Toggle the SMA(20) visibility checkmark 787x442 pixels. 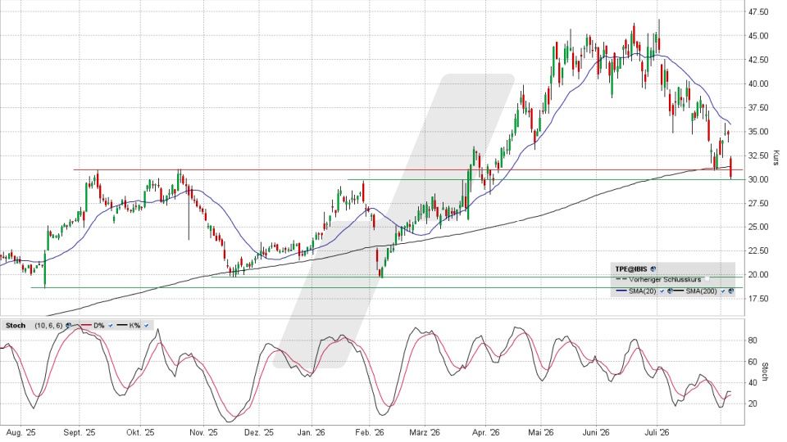(x=662, y=291)
